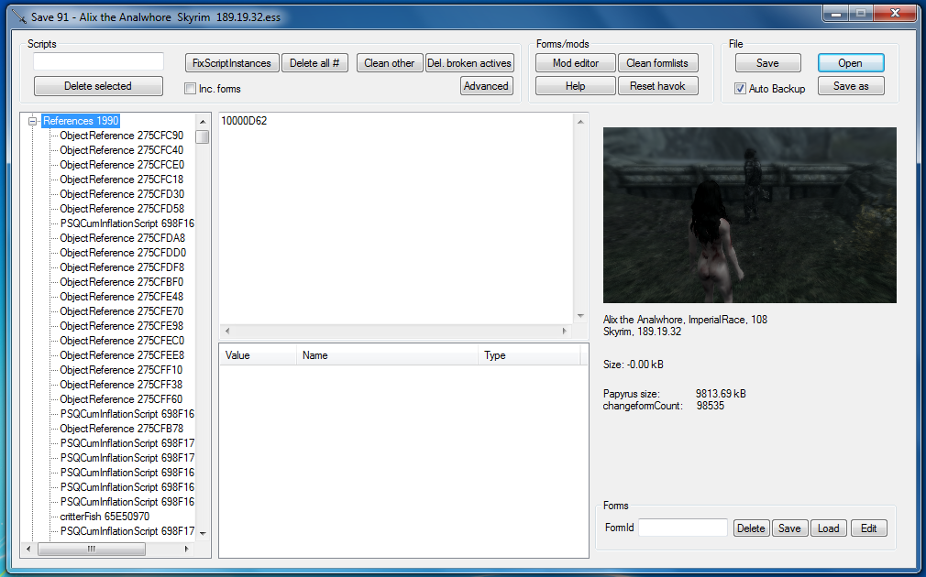
Task: Click the tree horizontal scroll left arrow
Action: coord(28,550)
